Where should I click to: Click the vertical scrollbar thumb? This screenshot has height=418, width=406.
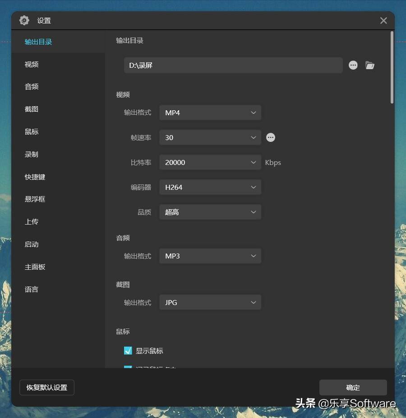click(x=392, y=67)
